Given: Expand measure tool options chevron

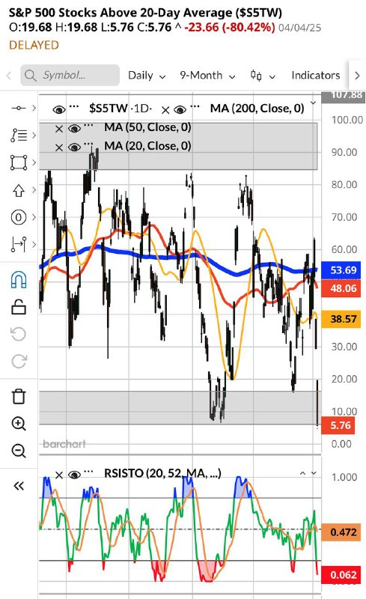Looking at the screenshot, I should 34,245.
